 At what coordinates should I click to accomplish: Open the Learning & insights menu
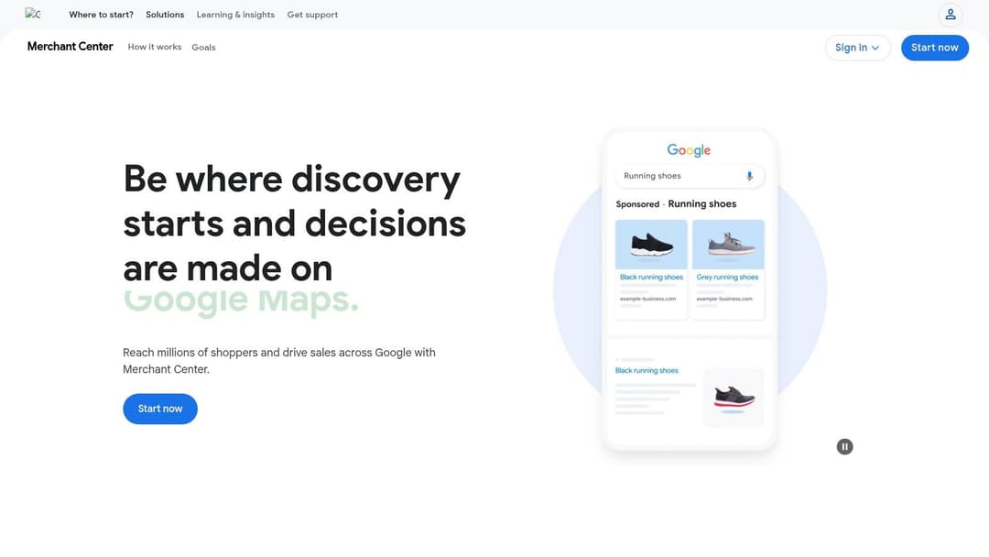[235, 15]
